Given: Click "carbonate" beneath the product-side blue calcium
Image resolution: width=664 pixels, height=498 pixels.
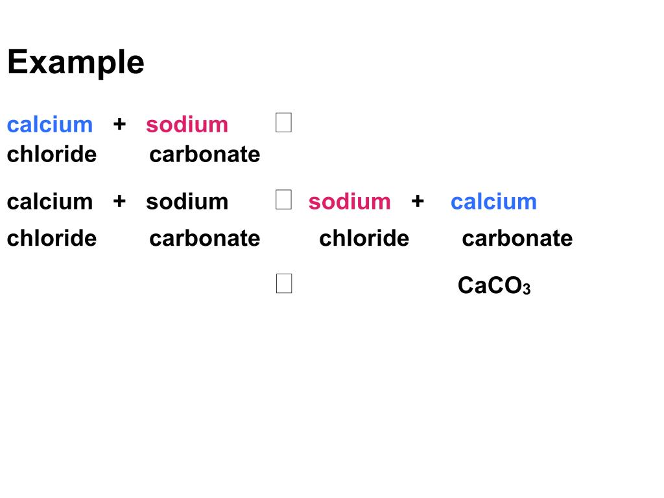Looking at the screenshot, I should pyautogui.click(x=517, y=239).
